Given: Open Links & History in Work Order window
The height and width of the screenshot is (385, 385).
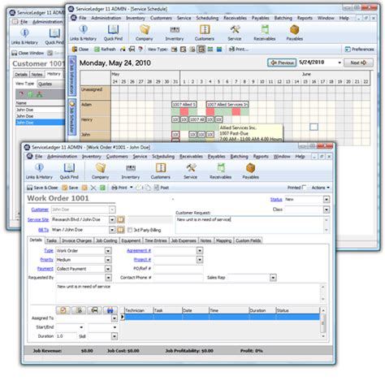Looking at the screenshot, I should pos(39,171).
